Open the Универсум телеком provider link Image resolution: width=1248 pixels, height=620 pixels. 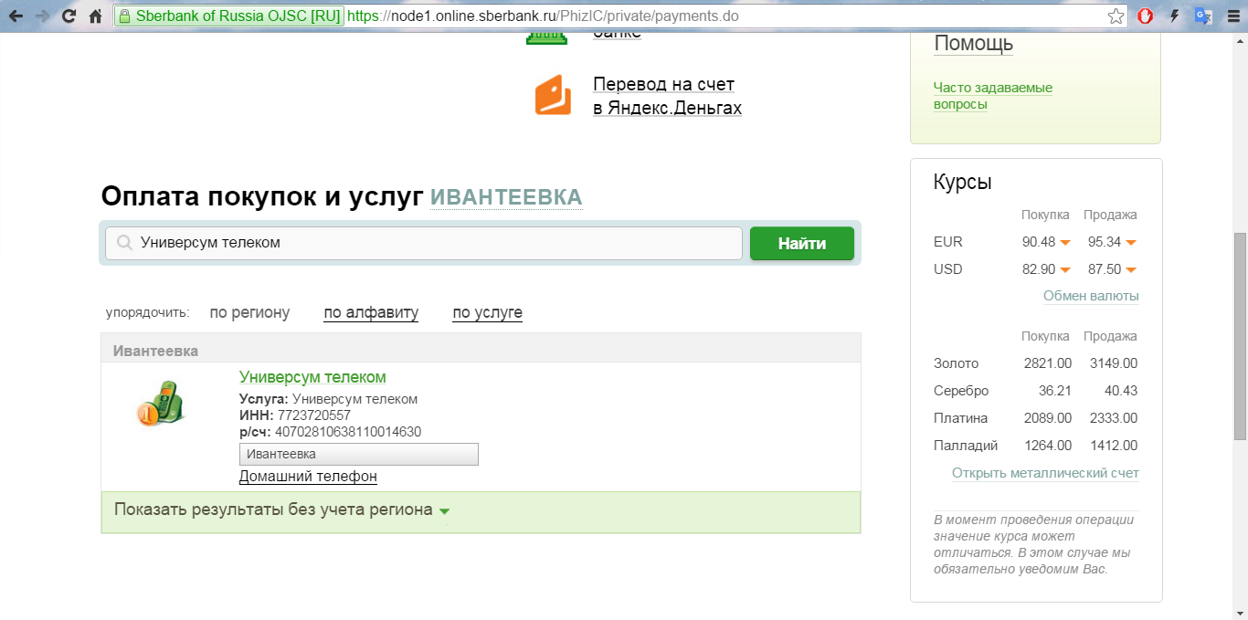(312, 377)
